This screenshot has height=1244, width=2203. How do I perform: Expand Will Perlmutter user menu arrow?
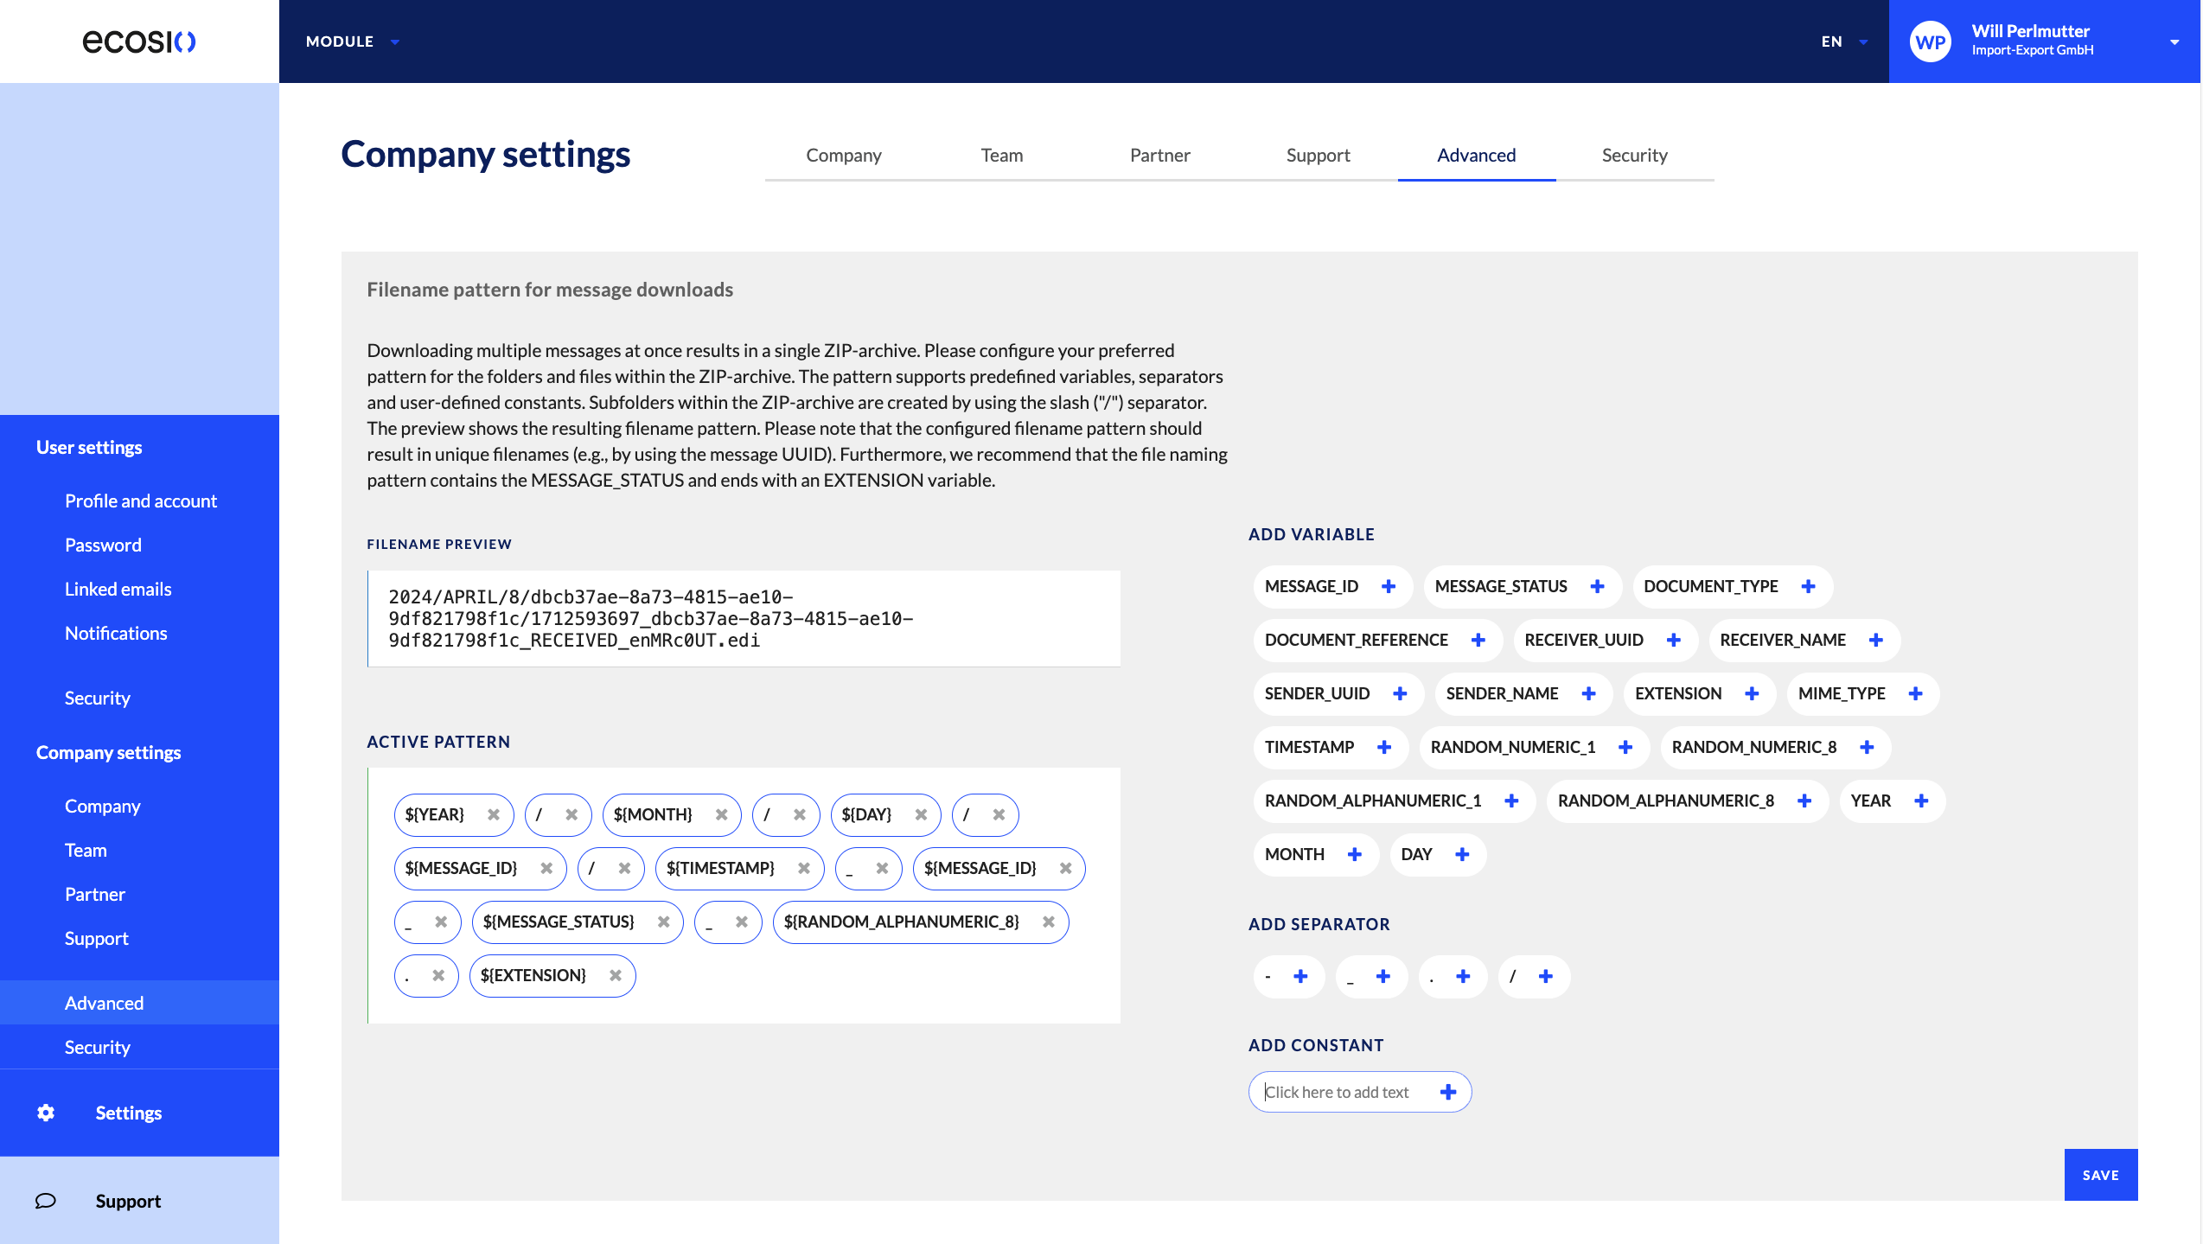(2174, 41)
